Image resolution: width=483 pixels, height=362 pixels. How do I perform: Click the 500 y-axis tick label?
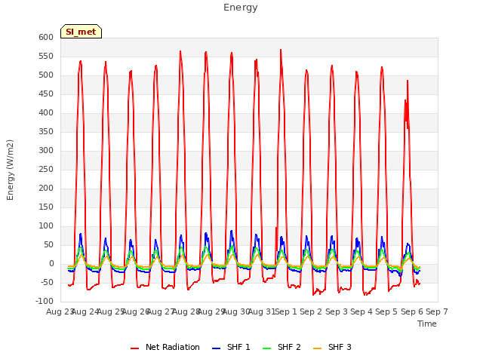[46, 75]
